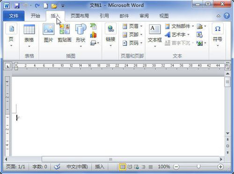The image size is (234, 174).
Task: Open the 剪贴画 clip art tool
Action: point(65,33)
